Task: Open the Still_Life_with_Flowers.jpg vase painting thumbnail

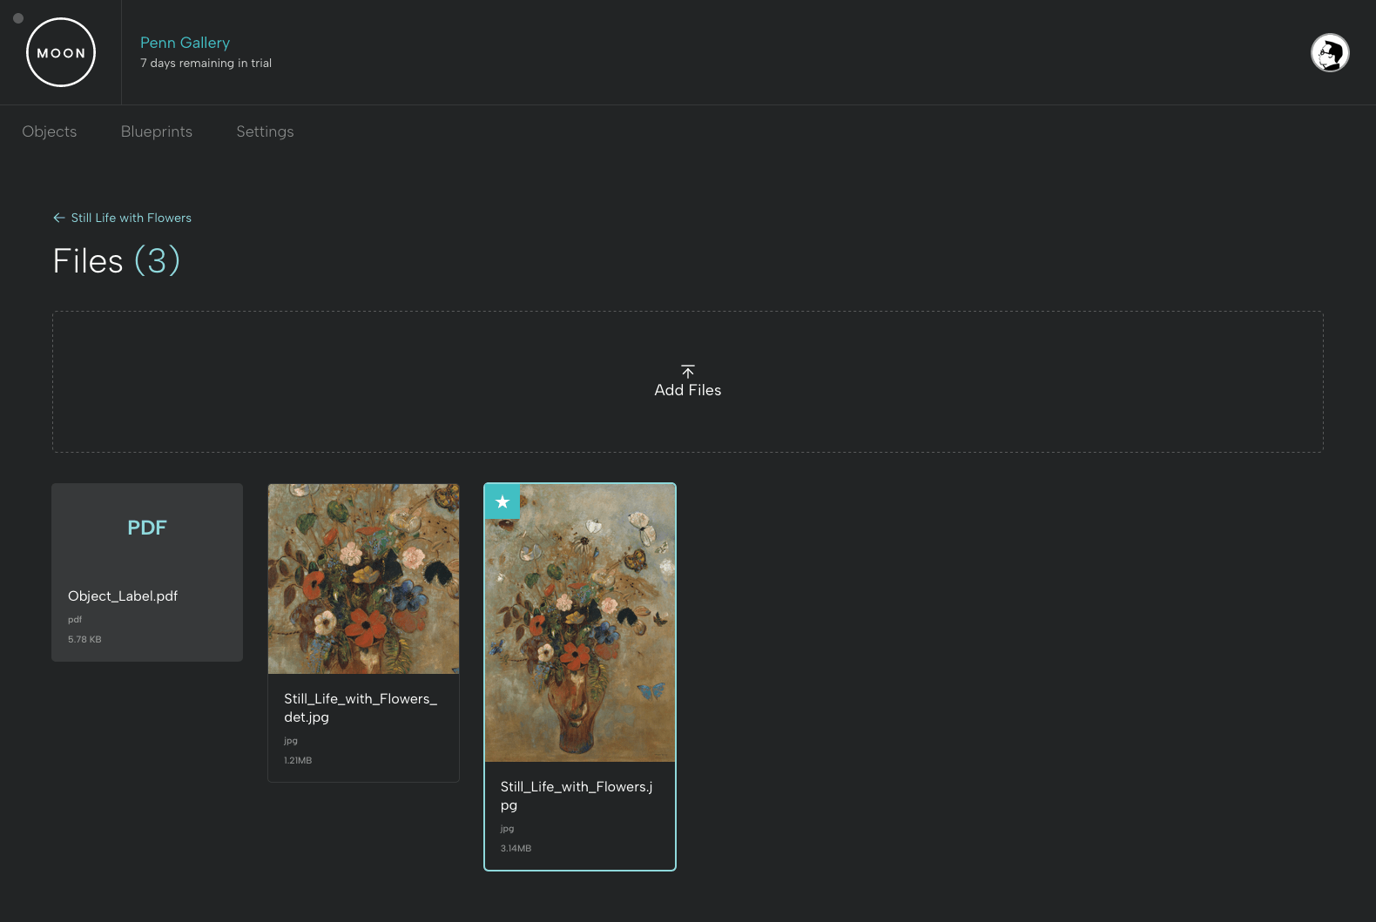Action: pyautogui.click(x=580, y=623)
